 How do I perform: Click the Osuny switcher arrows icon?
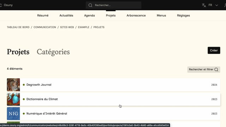pos(1,5)
